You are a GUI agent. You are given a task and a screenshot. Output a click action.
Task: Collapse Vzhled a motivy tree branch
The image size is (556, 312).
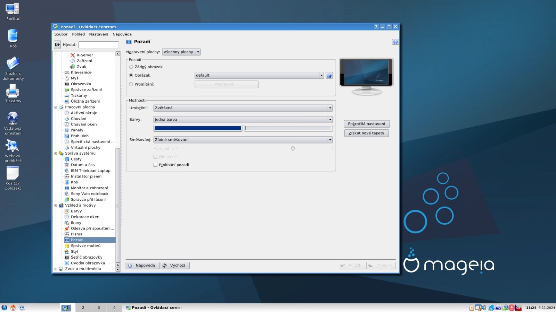pyautogui.click(x=56, y=205)
